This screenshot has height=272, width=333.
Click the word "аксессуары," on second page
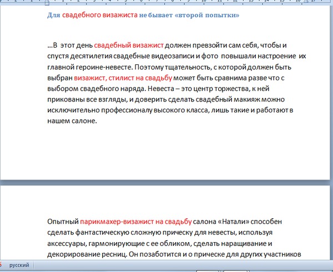click(67, 244)
